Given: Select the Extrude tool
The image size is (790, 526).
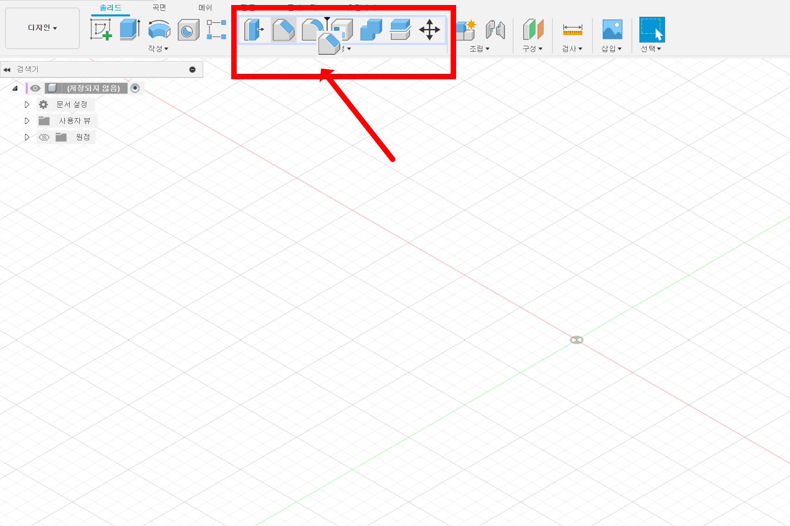Looking at the screenshot, I should point(130,29).
